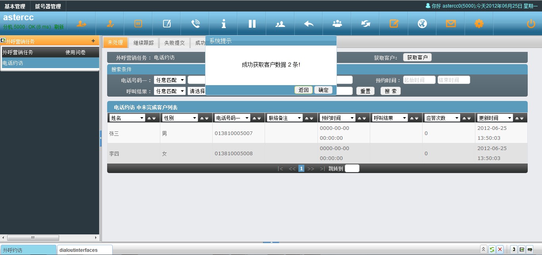Click the info "i" toolbar icon
This screenshot has height=255, width=542.
(224, 24)
